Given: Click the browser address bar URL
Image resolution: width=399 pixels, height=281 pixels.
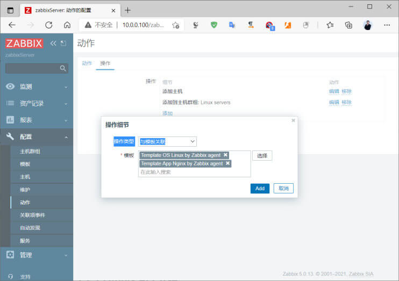Looking at the screenshot, I should pyautogui.click(x=143, y=25).
